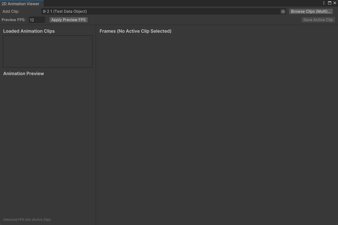Click the Save Active Clip button
Viewport: 338px width, 225px height.
pyautogui.click(x=318, y=20)
